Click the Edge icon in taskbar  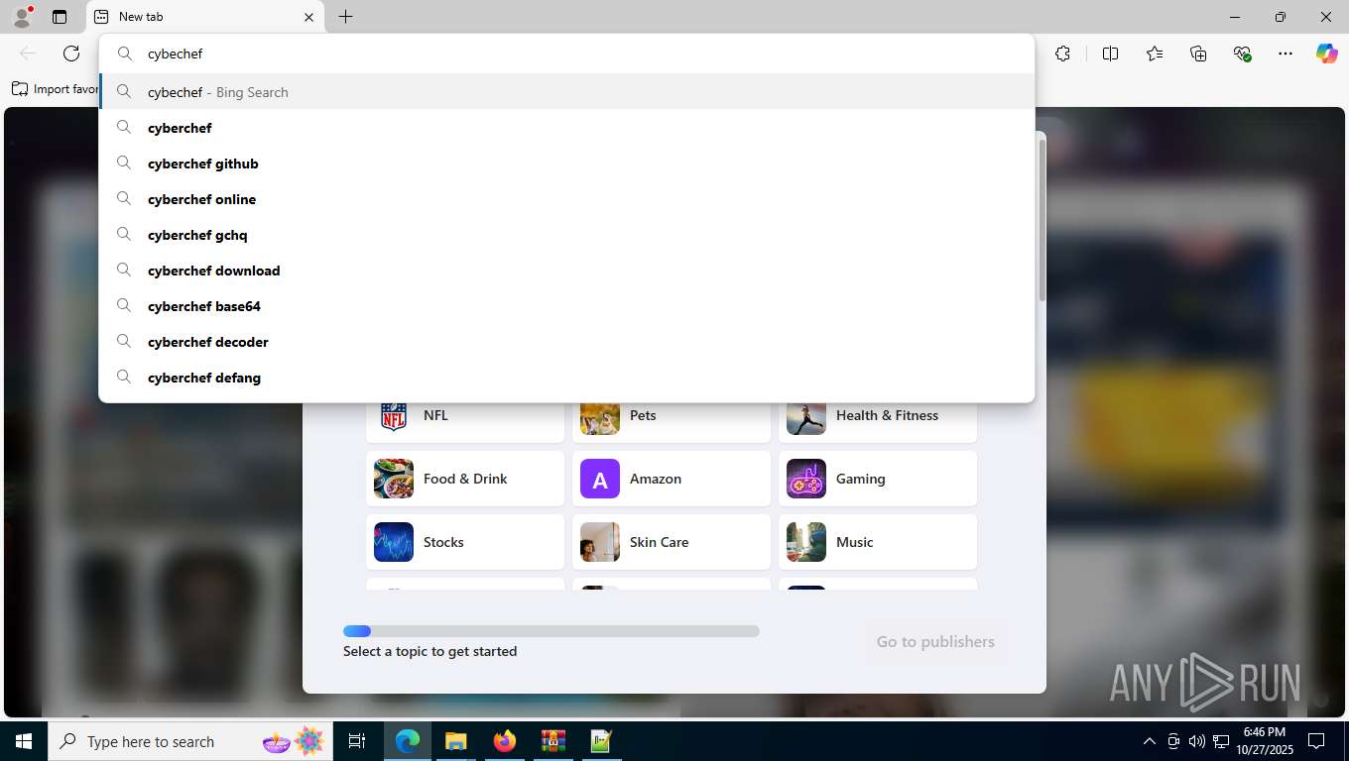point(408,741)
